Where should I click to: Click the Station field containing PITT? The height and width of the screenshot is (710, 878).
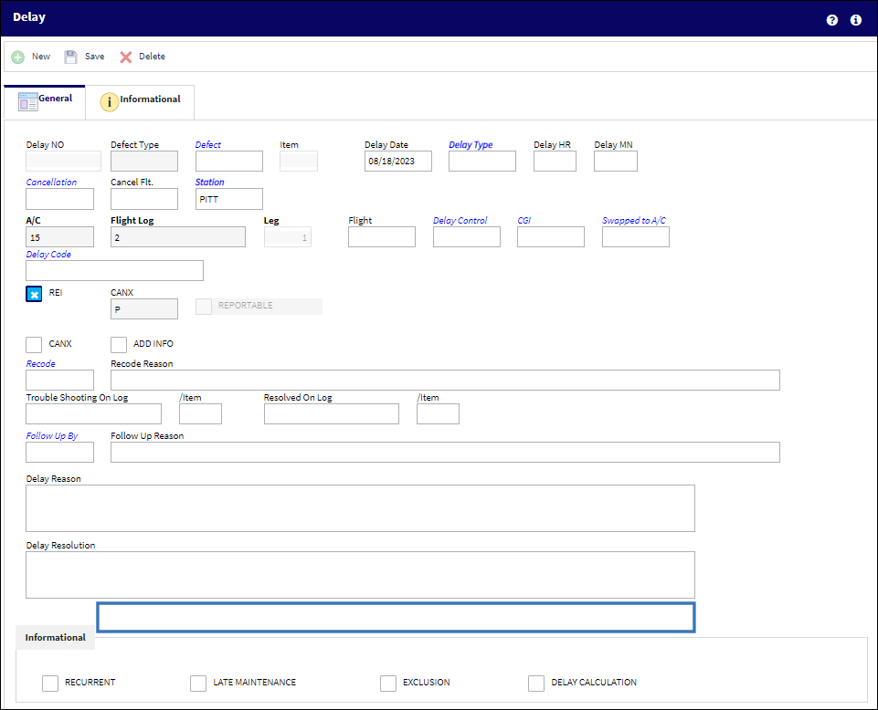coord(229,199)
